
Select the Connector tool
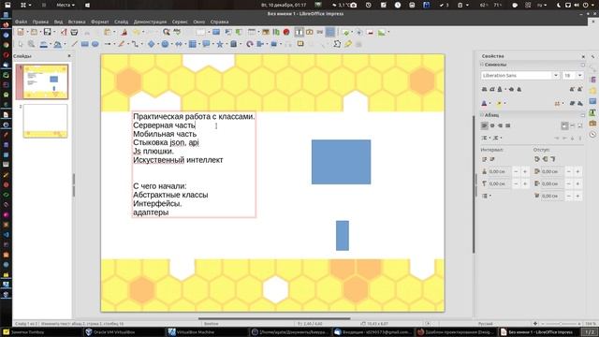[135, 44]
